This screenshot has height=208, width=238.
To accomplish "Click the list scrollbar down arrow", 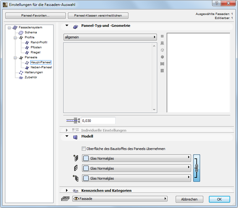I will click(154, 110).
